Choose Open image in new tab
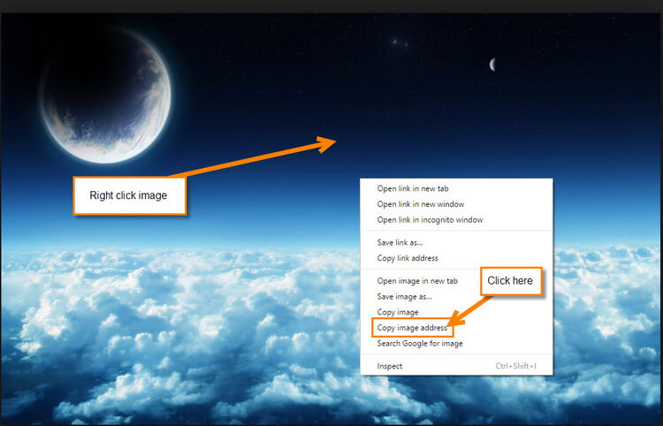This screenshot has width=663, height=426. click(x=456, y=281)
